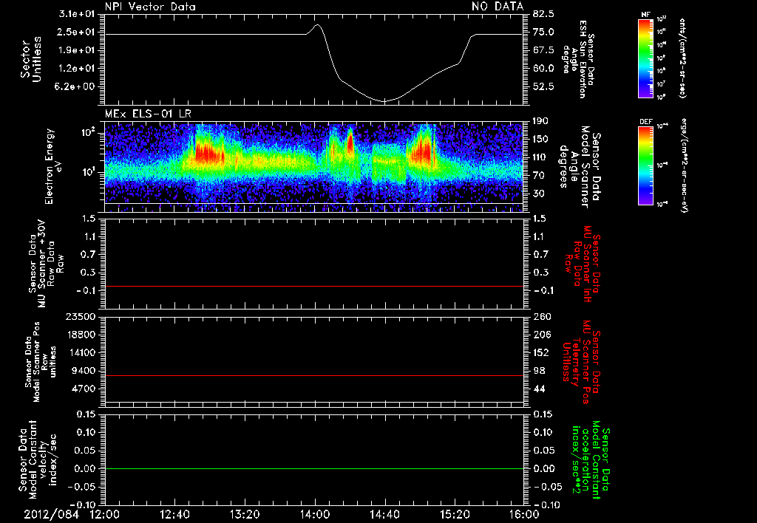Click the 3.1e+01 sector tick value
The image size is (757, 523).
[77, 14]
